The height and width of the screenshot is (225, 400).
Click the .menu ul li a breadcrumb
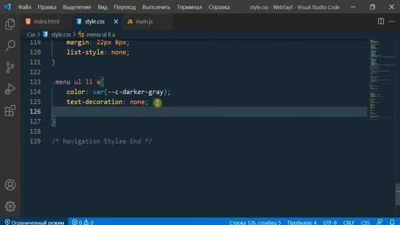pos(100,34)
